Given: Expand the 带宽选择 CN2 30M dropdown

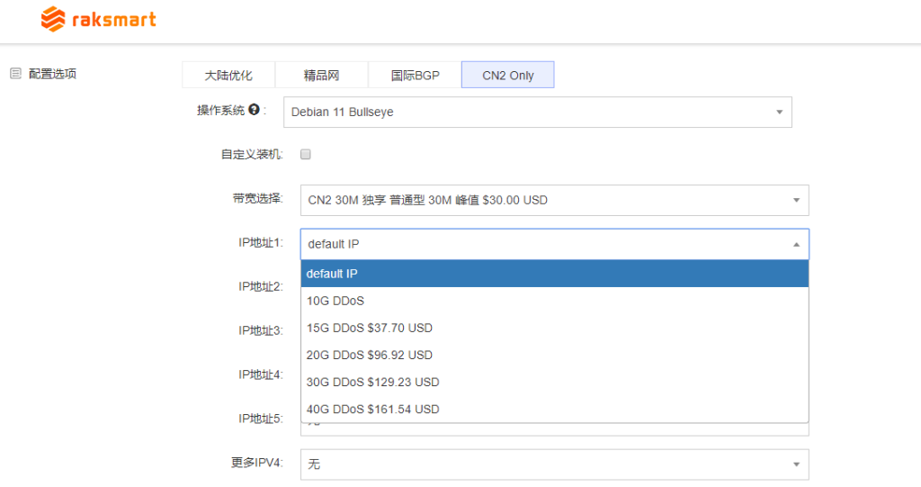Looking at the screenshot, I should (x=554, y=200).
